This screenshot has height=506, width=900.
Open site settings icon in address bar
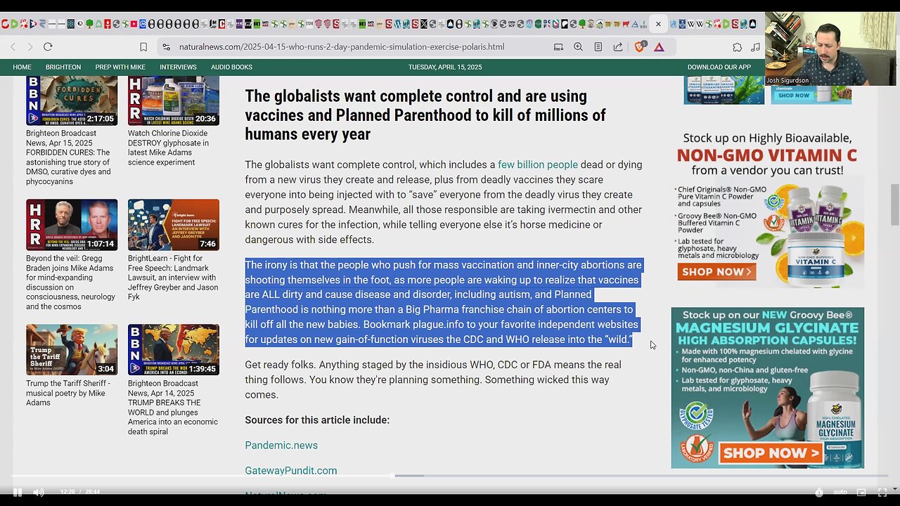(166, 47)
